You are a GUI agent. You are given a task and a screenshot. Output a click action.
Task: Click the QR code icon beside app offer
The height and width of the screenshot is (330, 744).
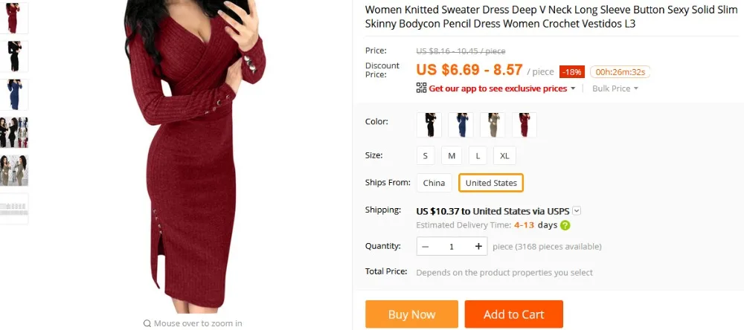(x=421, y=88)
